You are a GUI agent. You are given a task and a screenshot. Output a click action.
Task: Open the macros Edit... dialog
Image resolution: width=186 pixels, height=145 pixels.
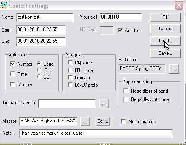coord(103,121)
